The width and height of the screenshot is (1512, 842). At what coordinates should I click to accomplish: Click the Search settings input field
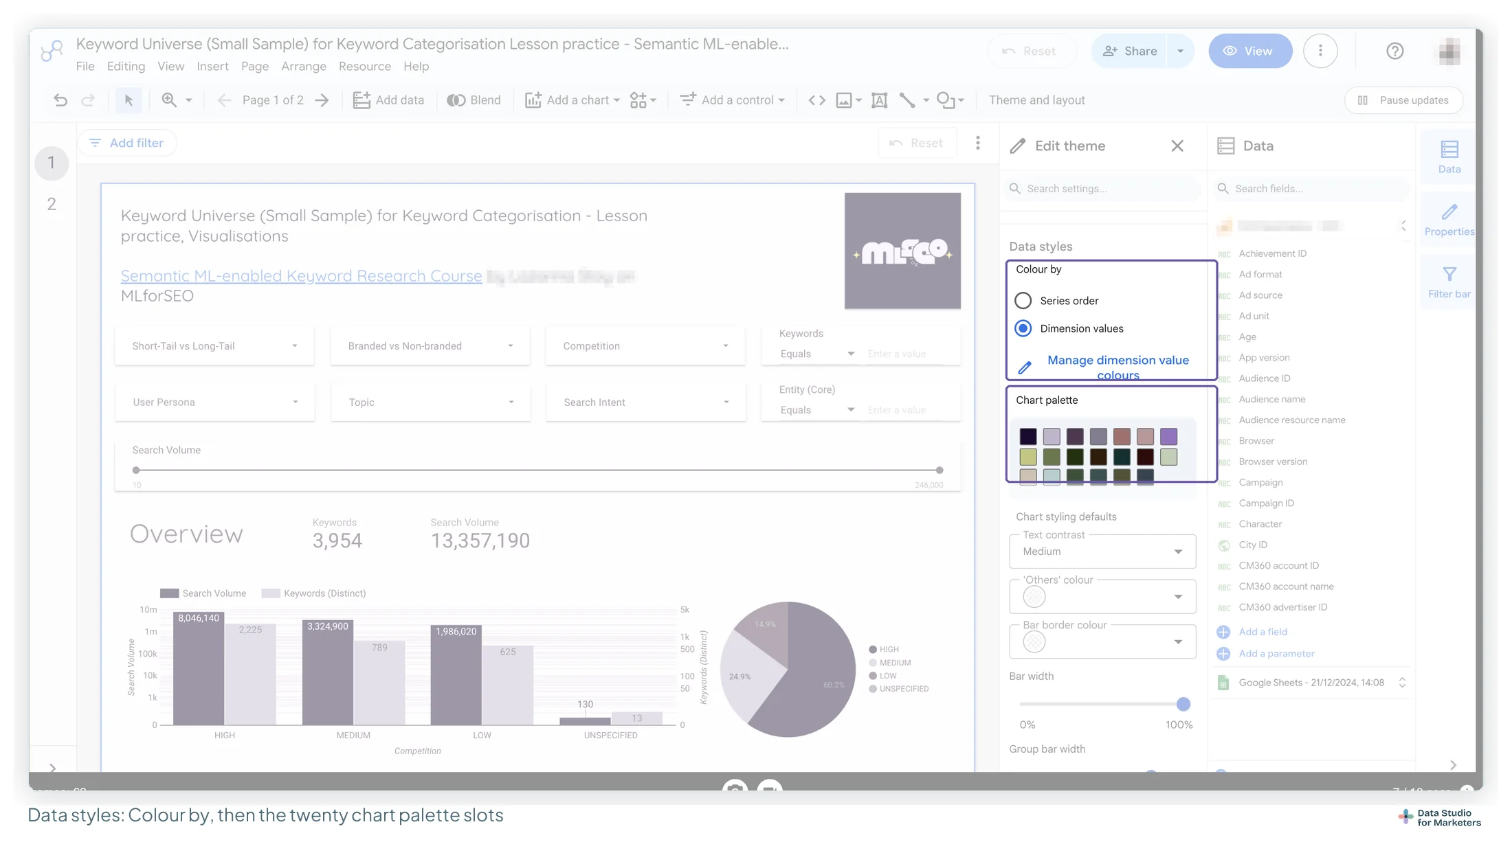[x=1102, y=189]
